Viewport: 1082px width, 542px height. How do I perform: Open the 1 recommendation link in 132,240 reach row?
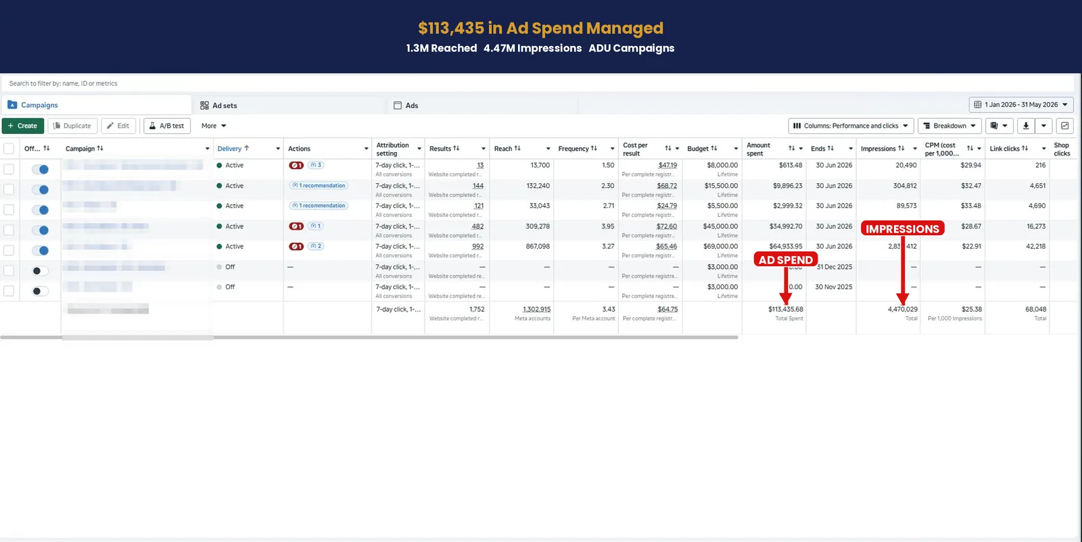319,185
